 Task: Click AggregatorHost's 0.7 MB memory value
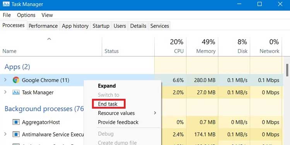coord(208,122)
